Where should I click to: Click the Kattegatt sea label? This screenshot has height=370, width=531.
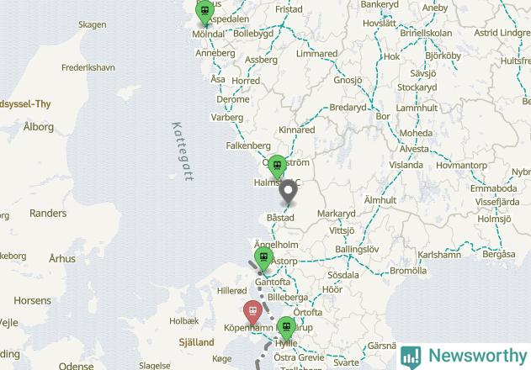tap(183, 151)
